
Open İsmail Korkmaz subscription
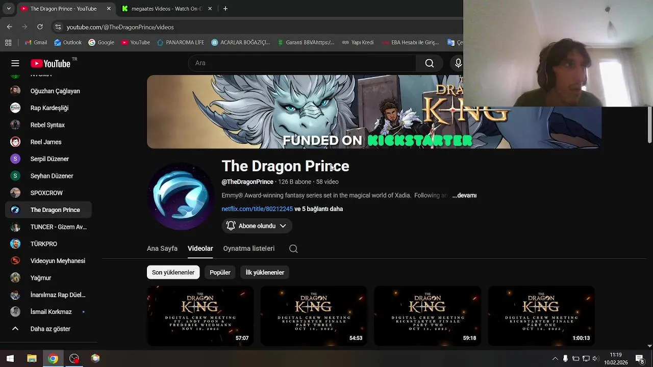coord(49,312)
